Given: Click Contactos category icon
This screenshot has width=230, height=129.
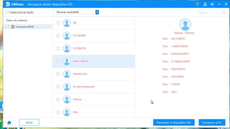Looking at the screenshot, I should 13,27.
